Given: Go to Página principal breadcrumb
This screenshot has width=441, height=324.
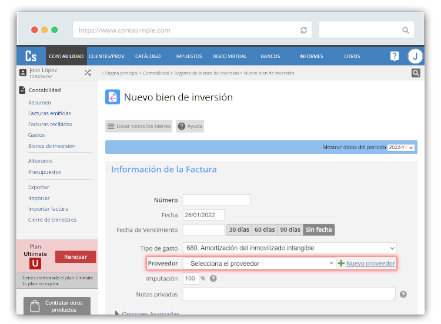Looking at the screenshot, I should 122,73.
